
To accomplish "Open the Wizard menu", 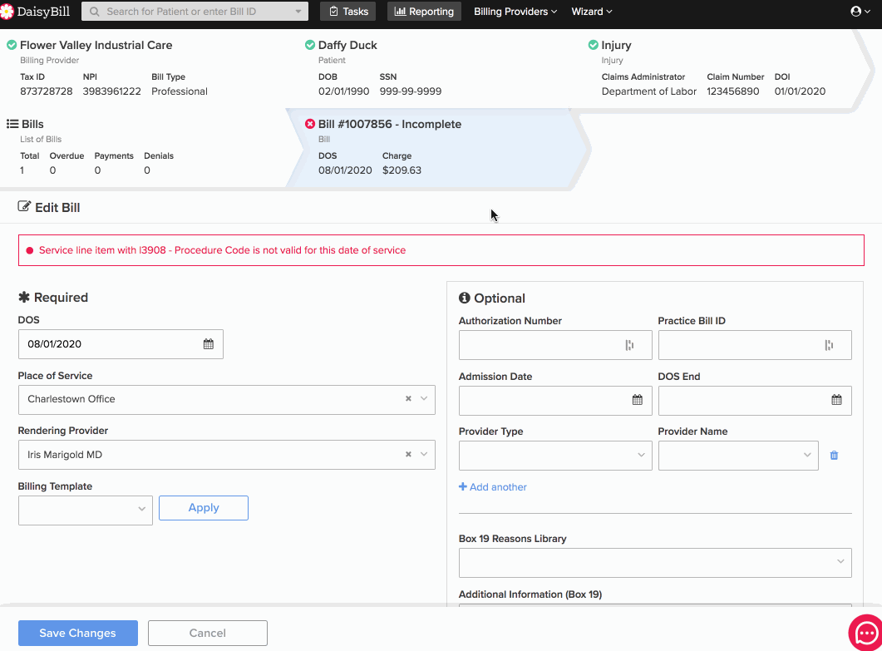I will [592, 12].
